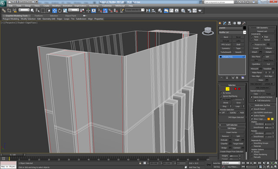The image size is (278, 169).
Task: Toggle the By Vertex checkbox
Action: point(221,93)
